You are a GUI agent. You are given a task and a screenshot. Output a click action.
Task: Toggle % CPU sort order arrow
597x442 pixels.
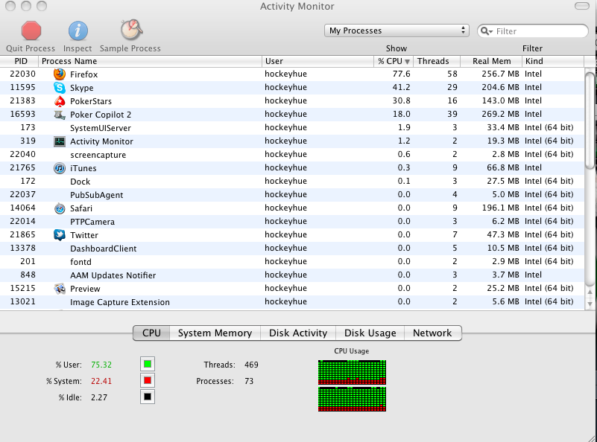coord(407,62)
